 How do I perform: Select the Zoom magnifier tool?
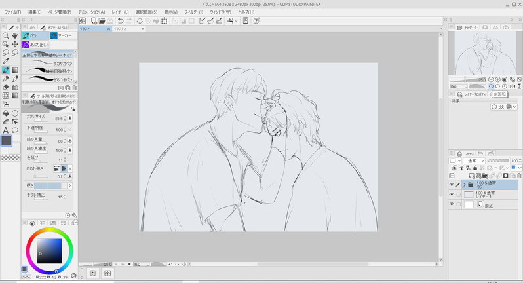pyautogui.click(x=6, y=35)
